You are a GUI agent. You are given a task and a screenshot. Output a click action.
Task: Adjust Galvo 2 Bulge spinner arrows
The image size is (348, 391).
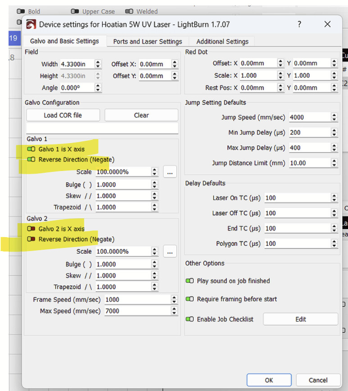pyautogui.click(x=155, y=264)
